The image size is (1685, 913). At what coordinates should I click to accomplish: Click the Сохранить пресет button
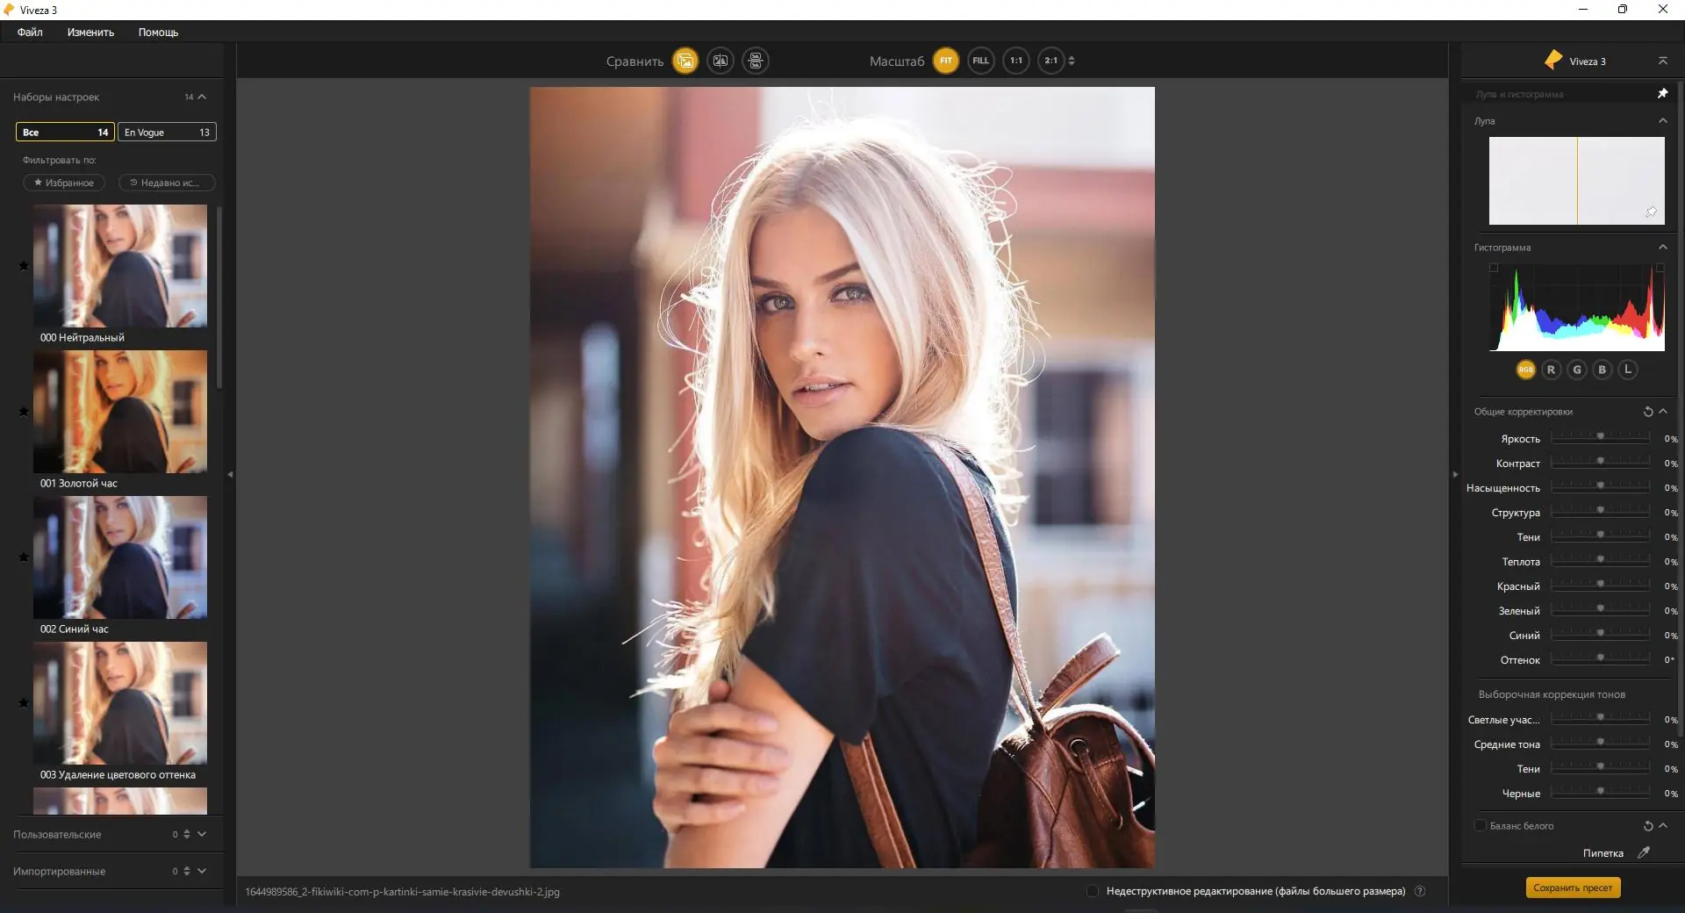(1573, 888)
